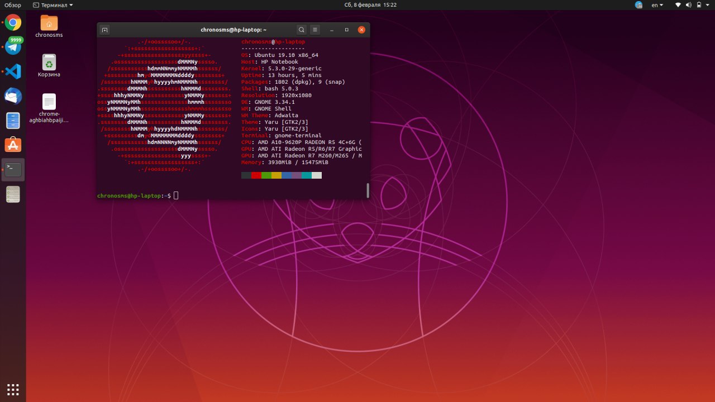Add a new tab in the terminal

coord(105,30)
